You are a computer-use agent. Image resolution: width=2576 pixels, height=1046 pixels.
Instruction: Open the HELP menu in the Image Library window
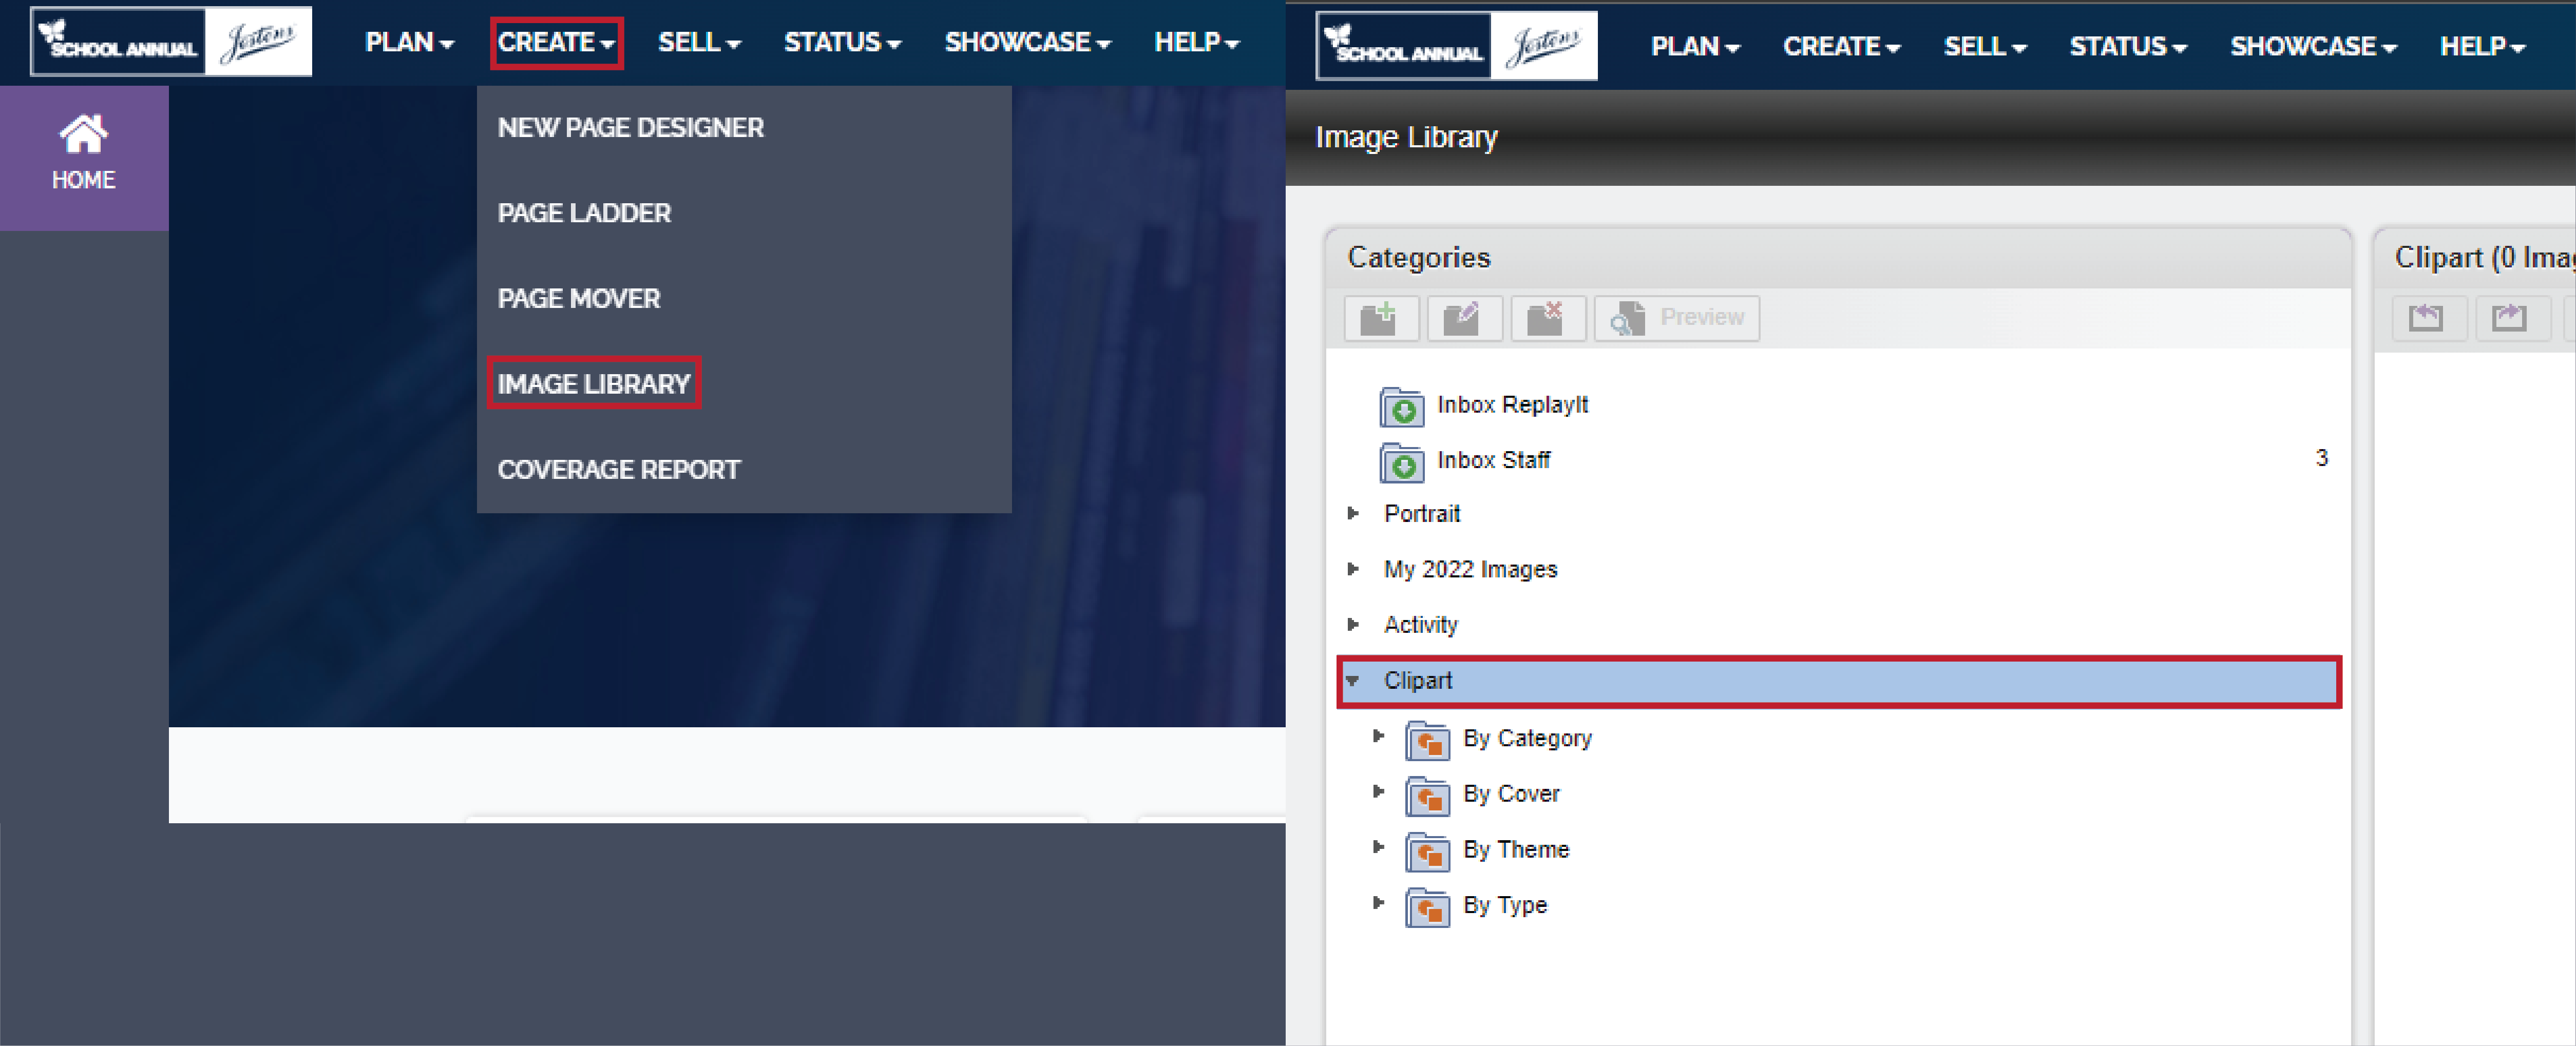pyautogui.click(x=2482, y=46)
